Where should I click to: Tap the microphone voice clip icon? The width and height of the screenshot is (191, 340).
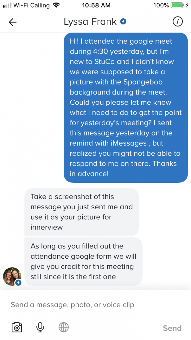pyautogui.click(x=40, y=327)
